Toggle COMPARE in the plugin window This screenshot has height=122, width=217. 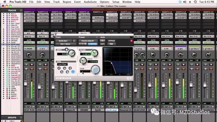(x=92, y=44)
